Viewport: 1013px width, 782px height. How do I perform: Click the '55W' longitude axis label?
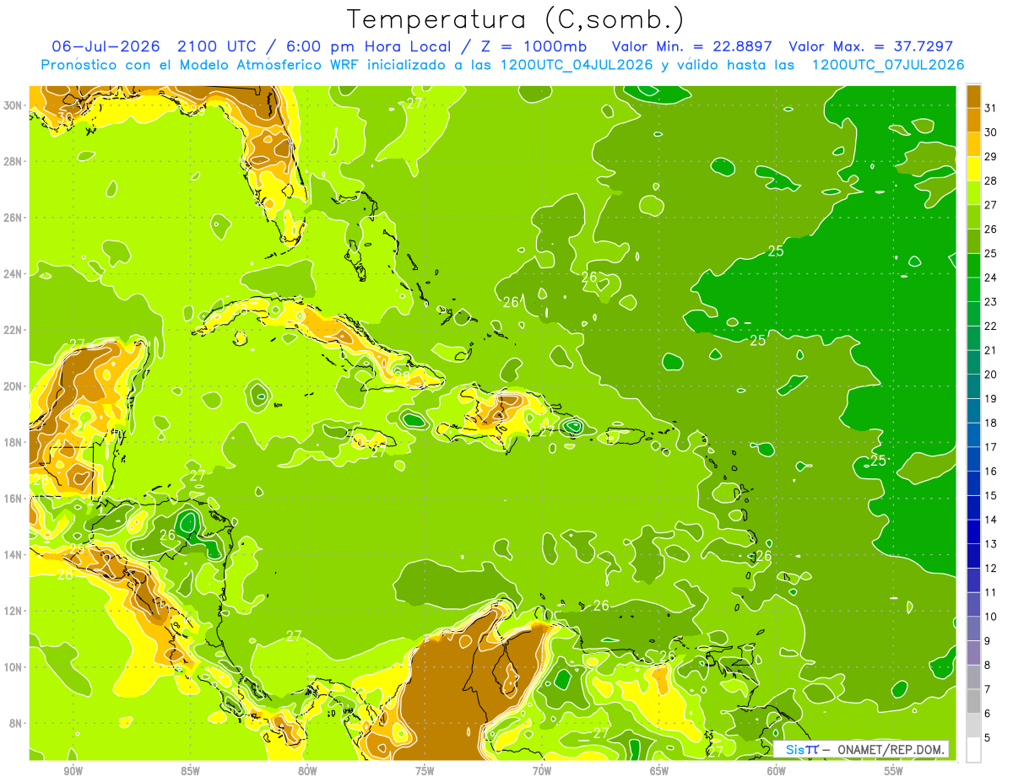click(x=894, y=771)
